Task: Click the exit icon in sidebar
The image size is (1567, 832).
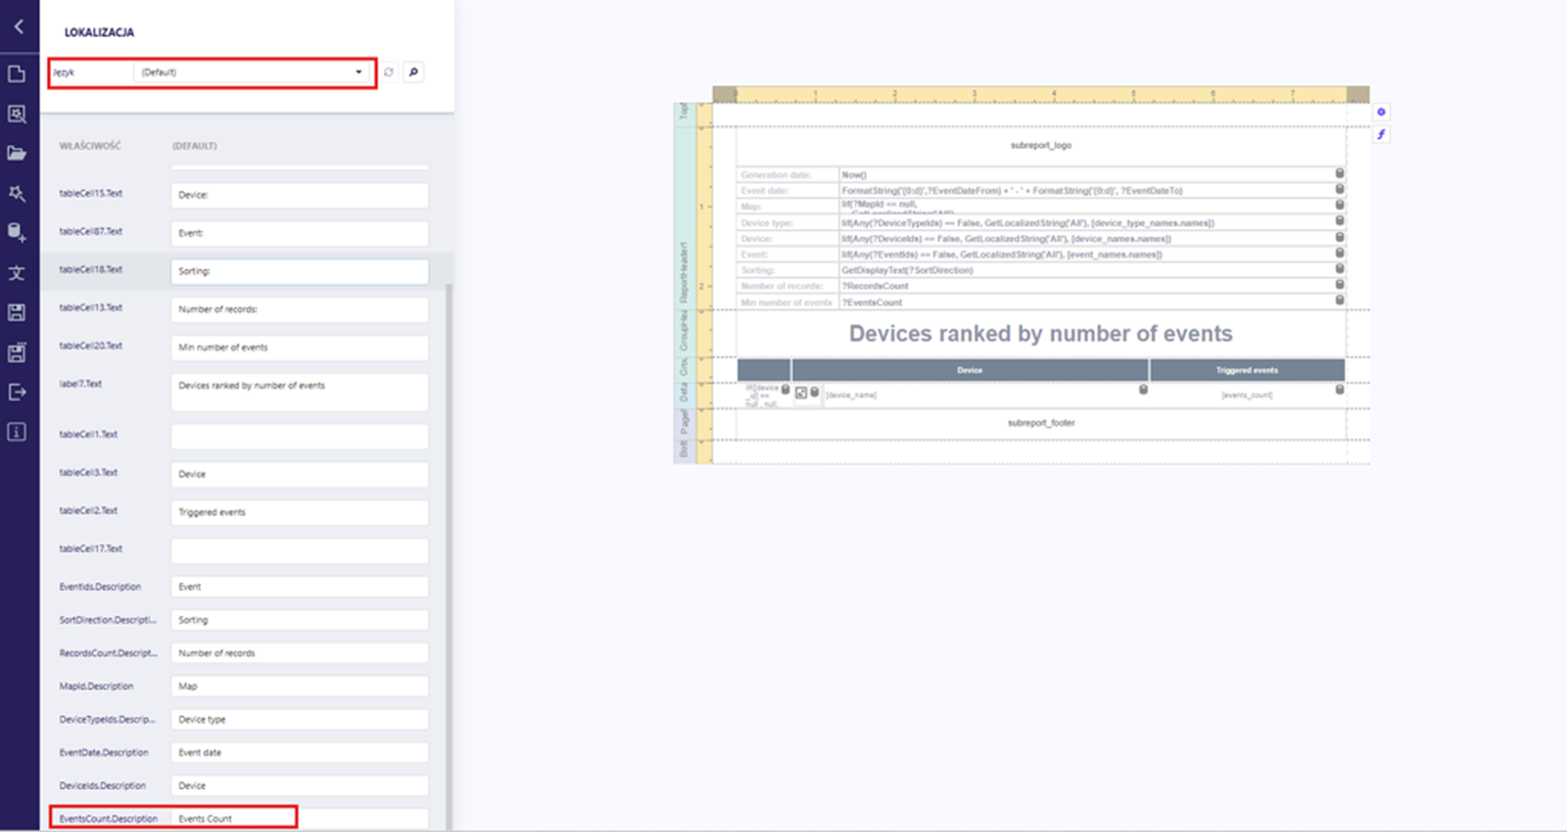Action: click(x=17, y=393)
